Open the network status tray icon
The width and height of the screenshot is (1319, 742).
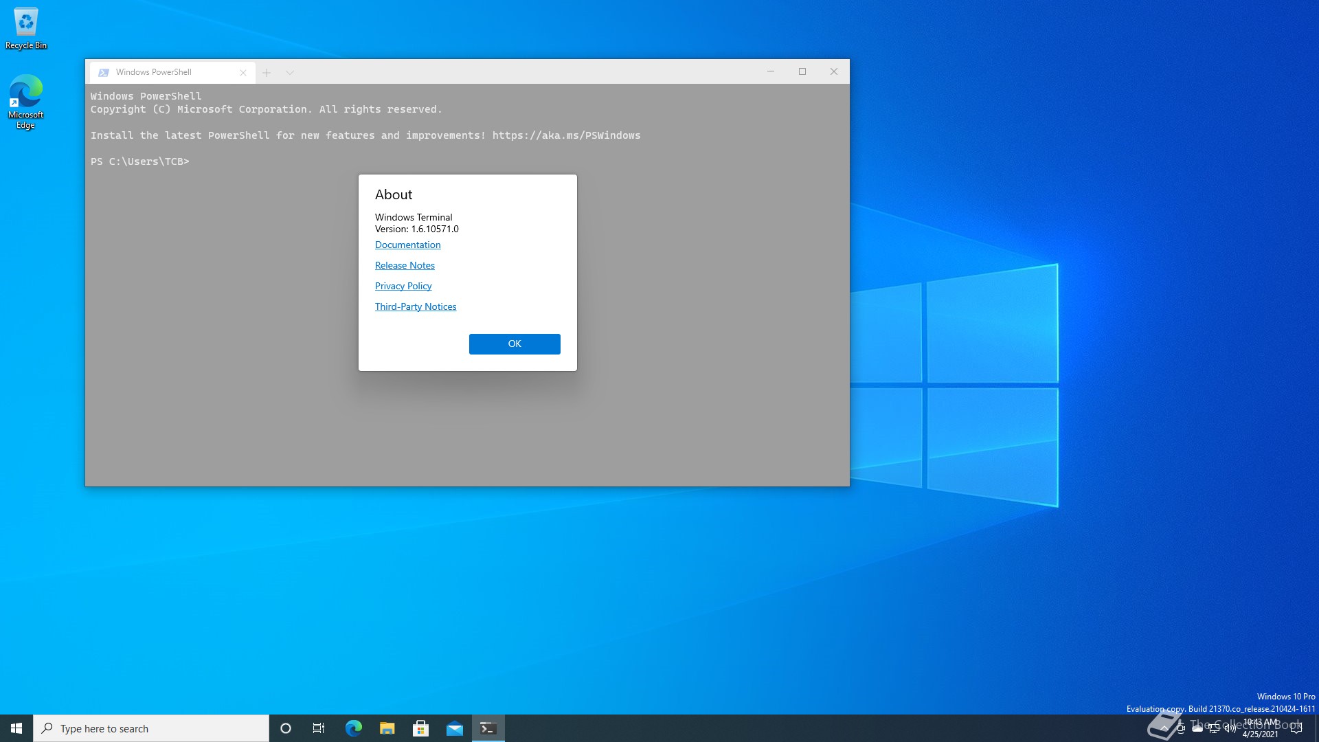coord(1214,728)
